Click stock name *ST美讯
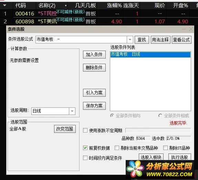 (48, 21)
